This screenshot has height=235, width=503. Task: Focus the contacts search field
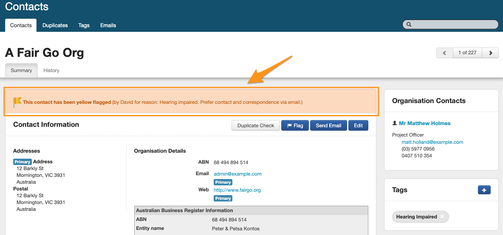click(452, 25)
